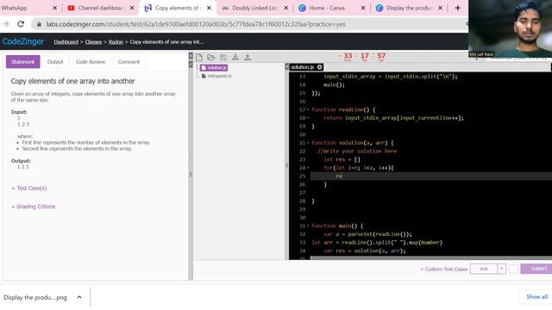The image size is (552, 310).
Task: Select solution.js in the file tree
Action: pyautogui.click(x=214, y=67)
